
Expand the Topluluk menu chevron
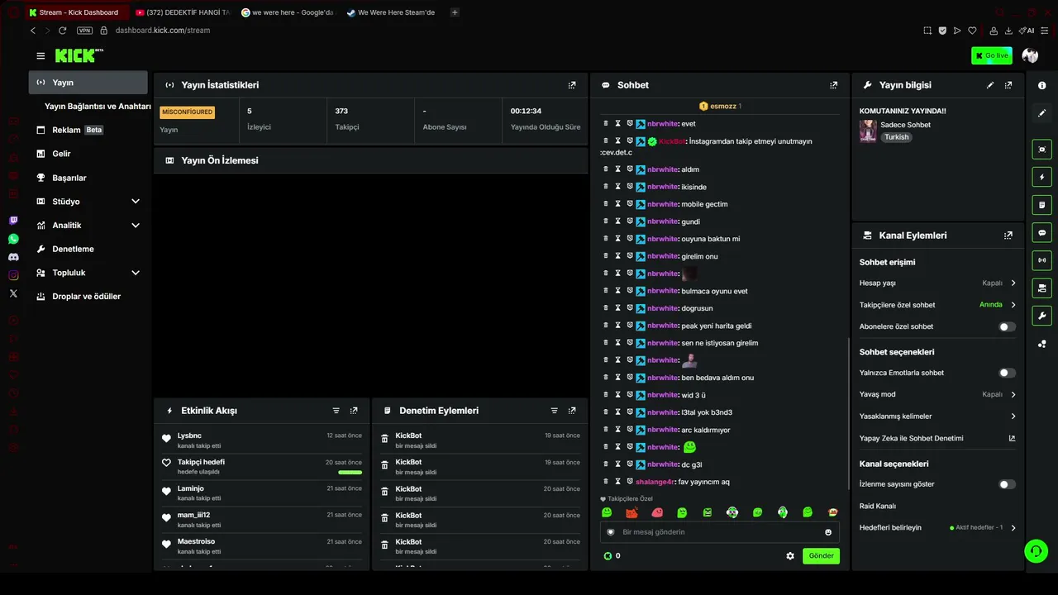click(x=136, y=273)
